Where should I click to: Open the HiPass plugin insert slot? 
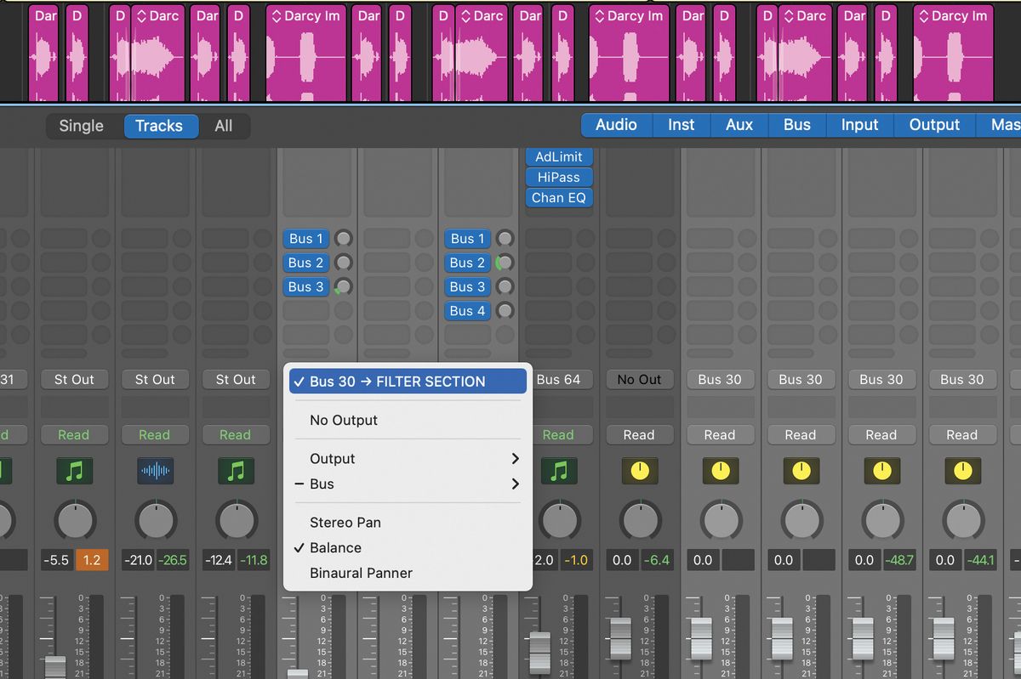coord(559,177)
